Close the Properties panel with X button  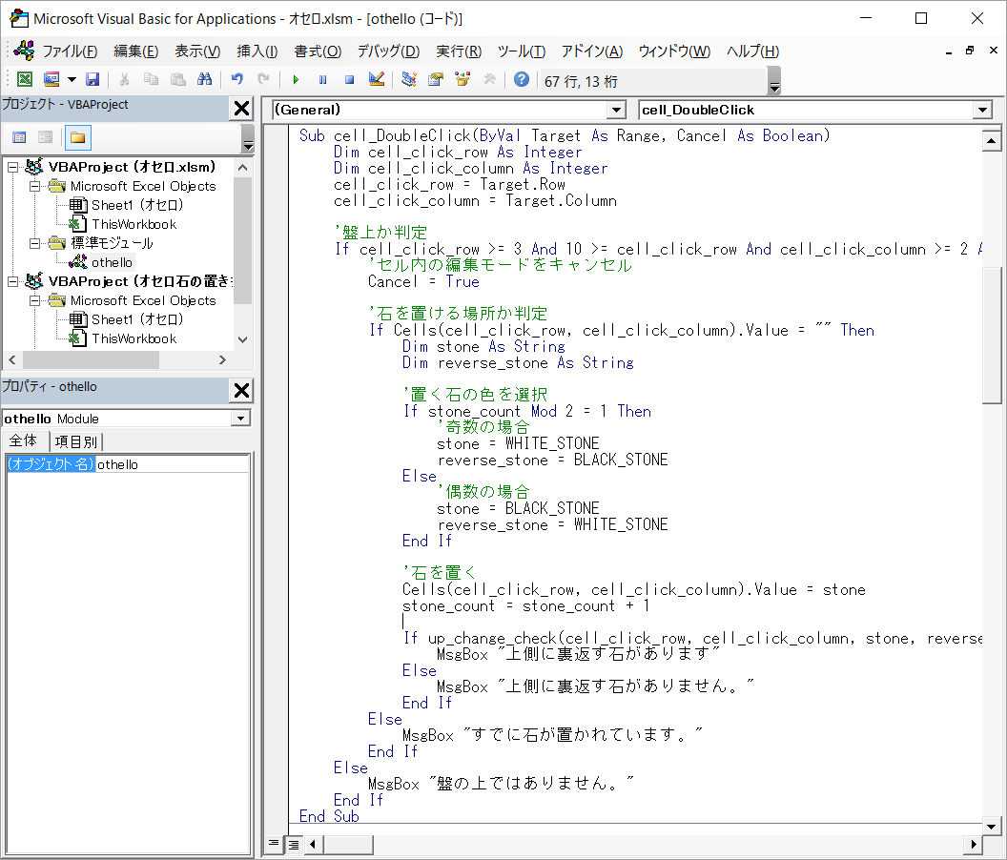coord(242,390)
